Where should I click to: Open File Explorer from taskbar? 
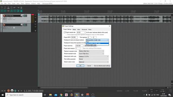coord(51,95)
